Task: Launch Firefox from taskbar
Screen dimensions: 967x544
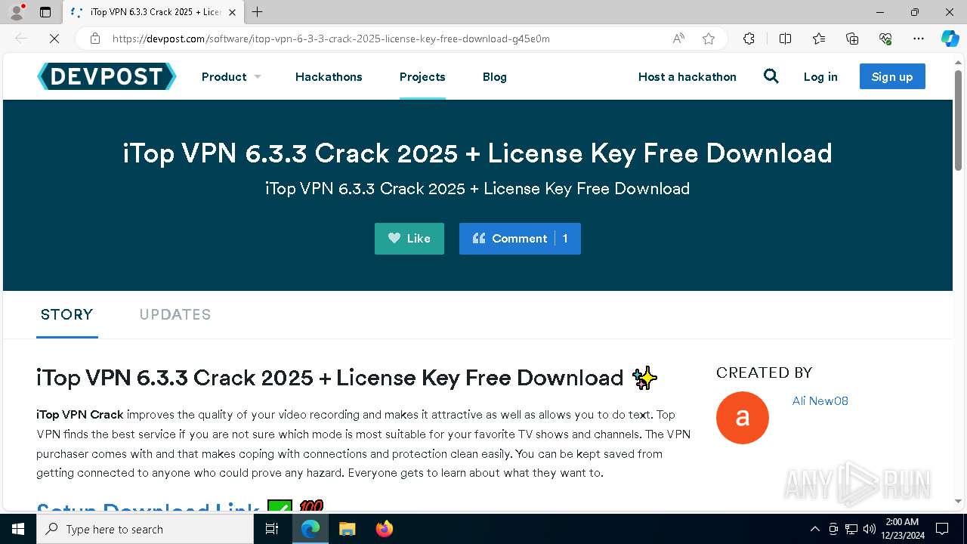Action: (385, 529)
